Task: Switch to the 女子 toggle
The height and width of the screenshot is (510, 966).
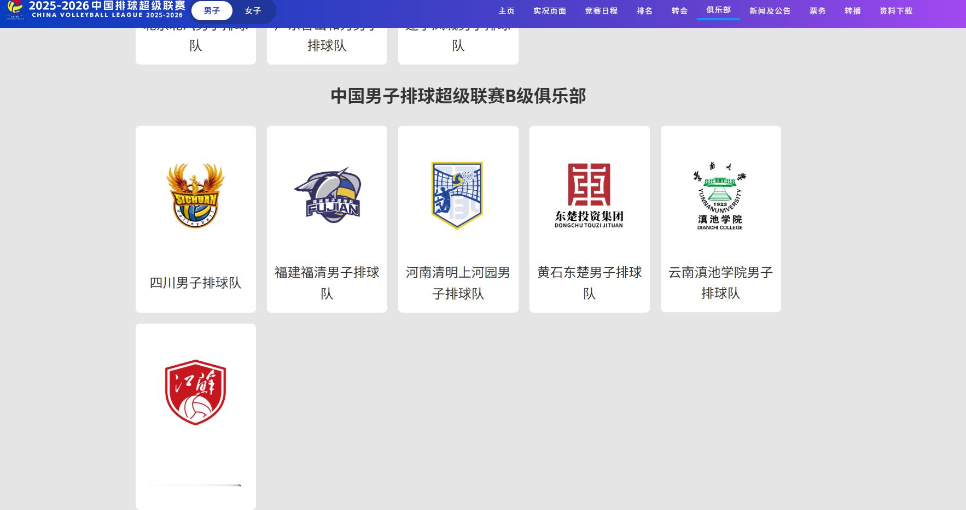Action: coord(253,11)
